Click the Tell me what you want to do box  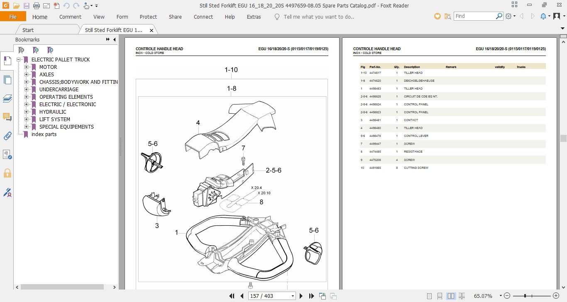pos(318,17)
